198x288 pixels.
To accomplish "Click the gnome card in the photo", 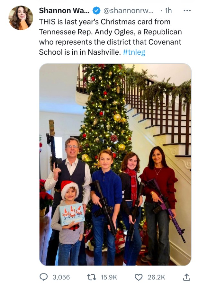I will 71,214.
